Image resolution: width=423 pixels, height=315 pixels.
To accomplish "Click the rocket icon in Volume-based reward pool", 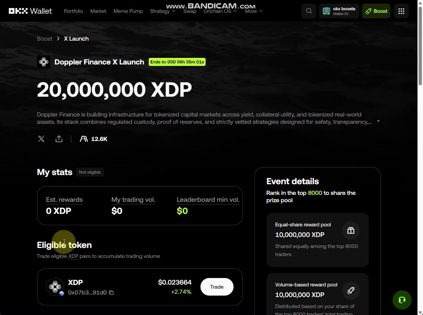I will [x=351, y=290].
